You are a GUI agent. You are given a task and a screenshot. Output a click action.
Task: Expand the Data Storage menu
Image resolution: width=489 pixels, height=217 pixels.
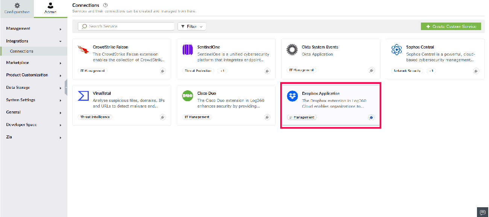33,88
